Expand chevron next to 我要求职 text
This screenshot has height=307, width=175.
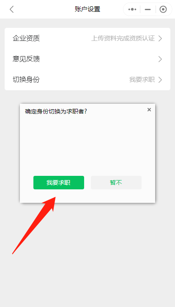(160, 80)
